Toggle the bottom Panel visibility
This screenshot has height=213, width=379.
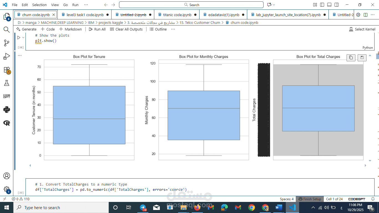pos(329,5)
